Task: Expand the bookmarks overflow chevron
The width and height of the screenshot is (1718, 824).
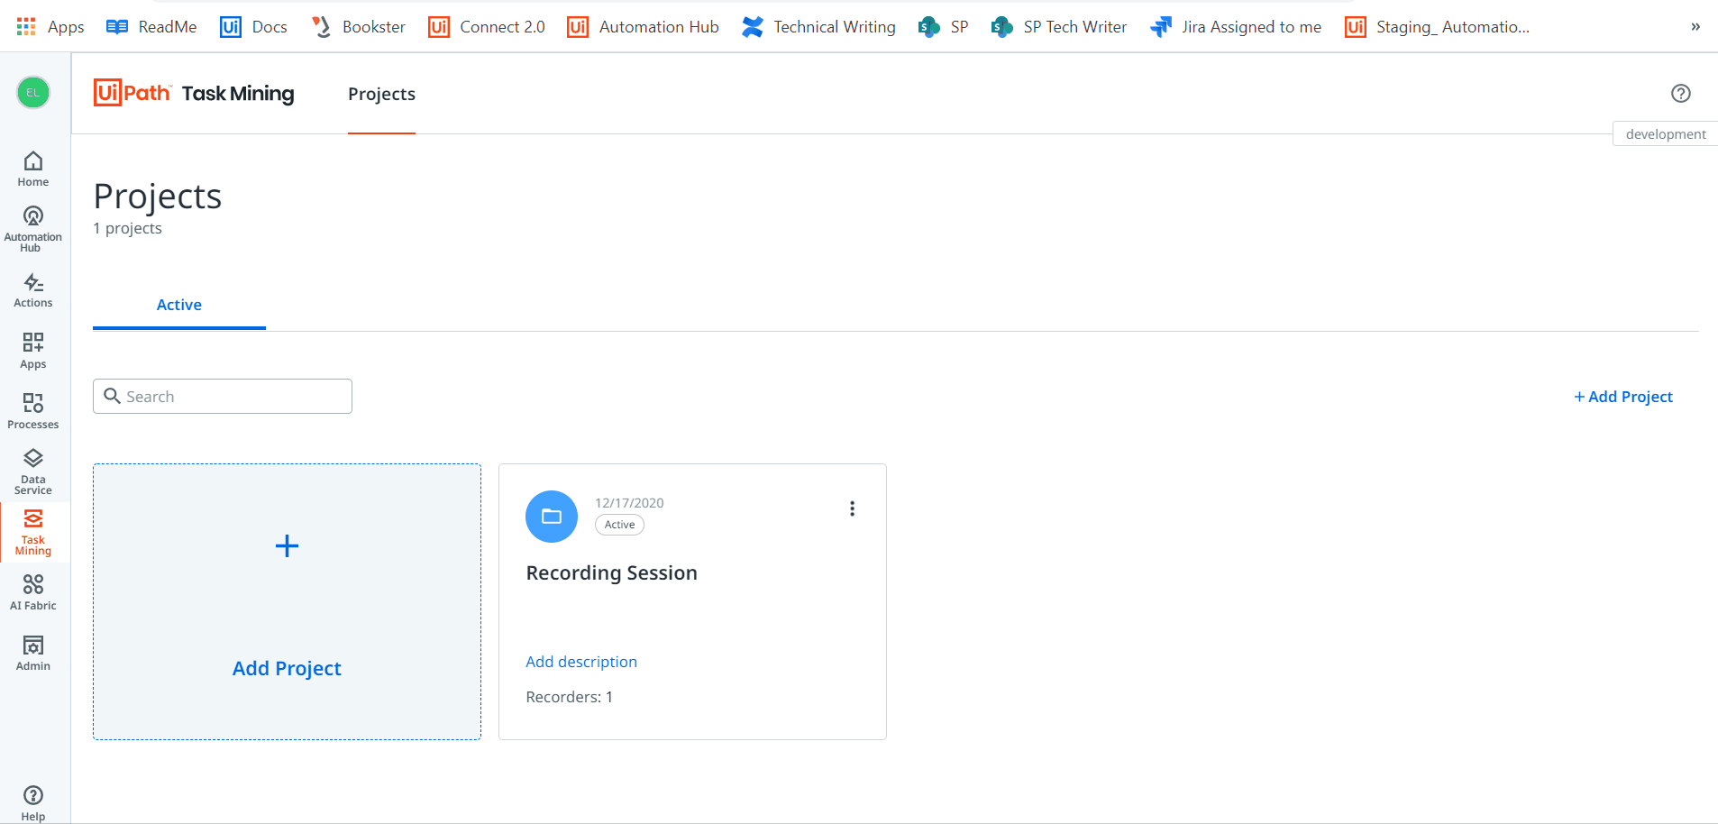Action: click(1695, 26)
